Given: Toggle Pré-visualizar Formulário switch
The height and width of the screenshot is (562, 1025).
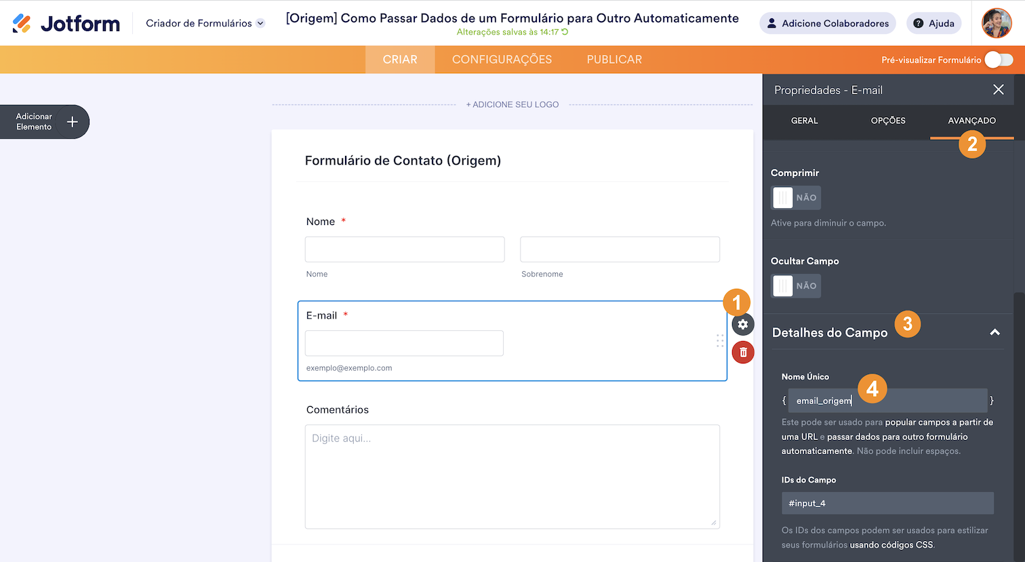Looking at the screenshot, I should (x=999, y=60).
